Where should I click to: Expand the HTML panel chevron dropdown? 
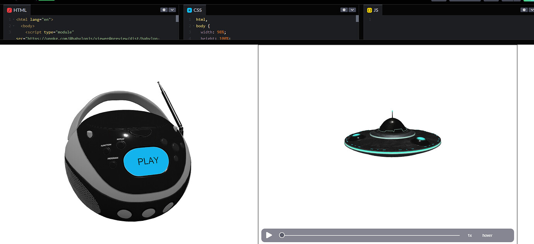click(x=172, y=10)
